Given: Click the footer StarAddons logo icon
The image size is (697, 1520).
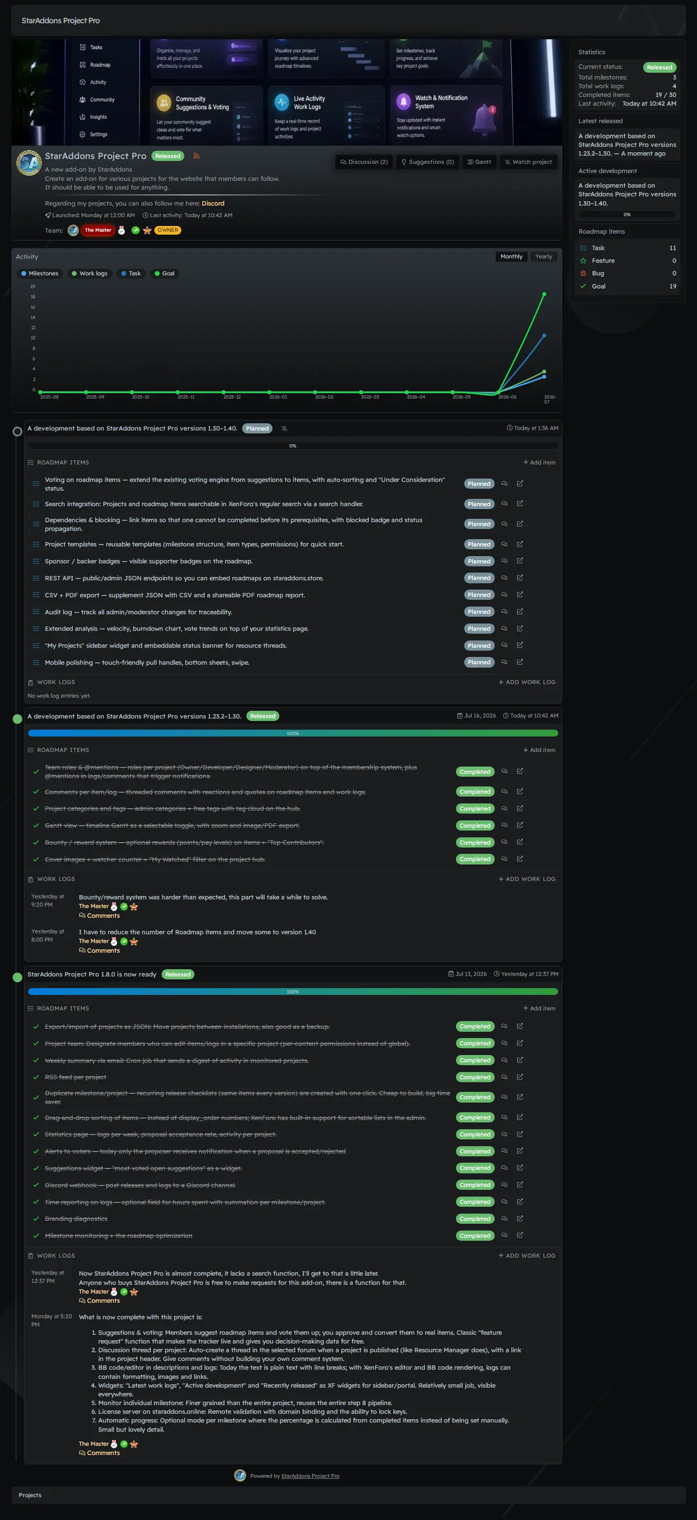Looking at the screenshot, I should coord(240,1475).
